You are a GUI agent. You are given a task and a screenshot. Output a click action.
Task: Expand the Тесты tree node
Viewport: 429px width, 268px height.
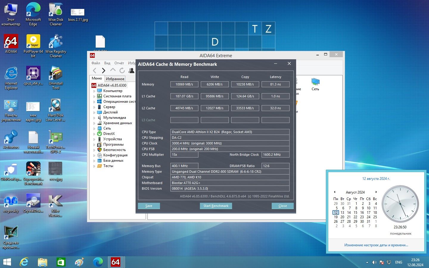[x=94, y=166]
